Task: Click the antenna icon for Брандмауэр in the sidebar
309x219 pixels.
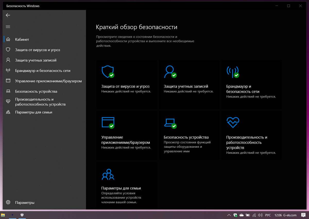Action: point(8,70)
